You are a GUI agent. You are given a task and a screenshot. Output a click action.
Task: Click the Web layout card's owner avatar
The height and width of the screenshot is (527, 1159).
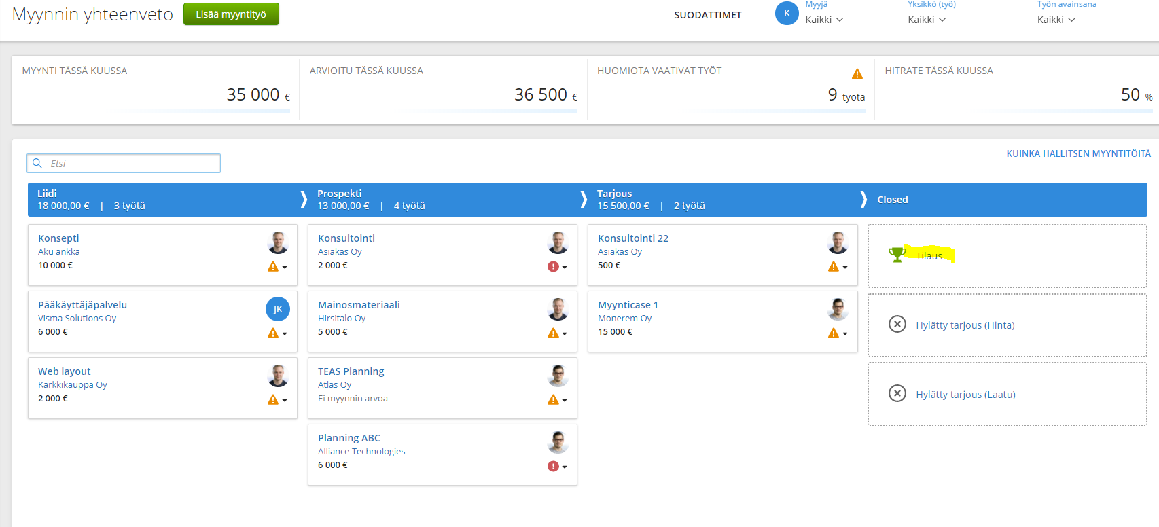278,376
